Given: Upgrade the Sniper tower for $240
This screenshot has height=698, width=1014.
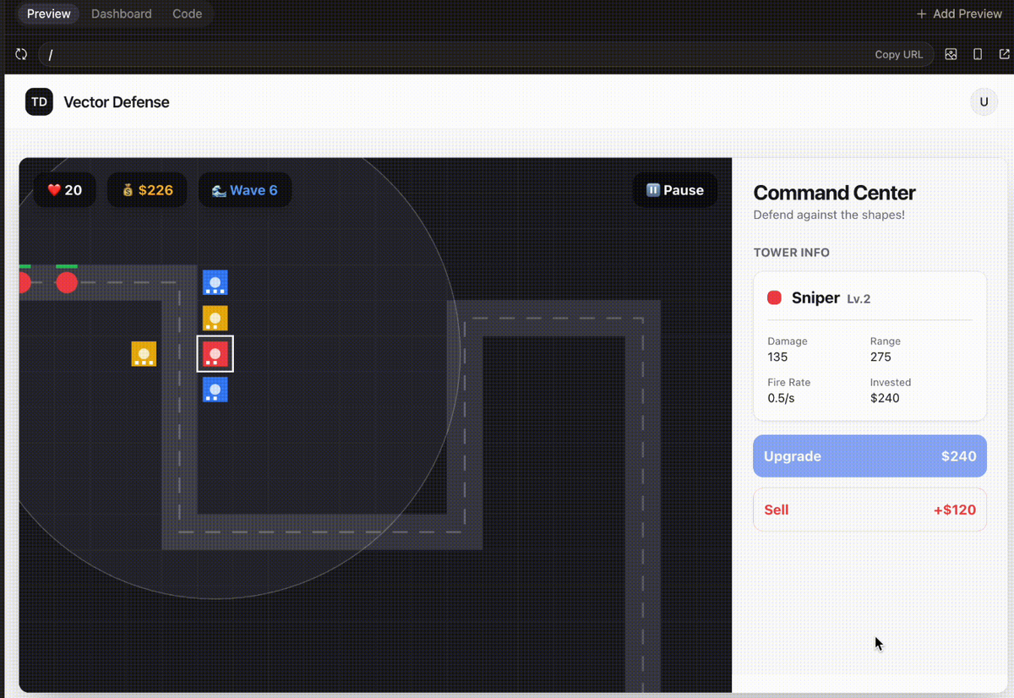Looking at the screenshot, I should point(870,456).
